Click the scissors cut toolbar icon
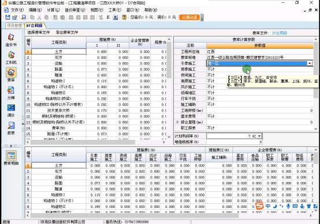 [x=39, y=17]
